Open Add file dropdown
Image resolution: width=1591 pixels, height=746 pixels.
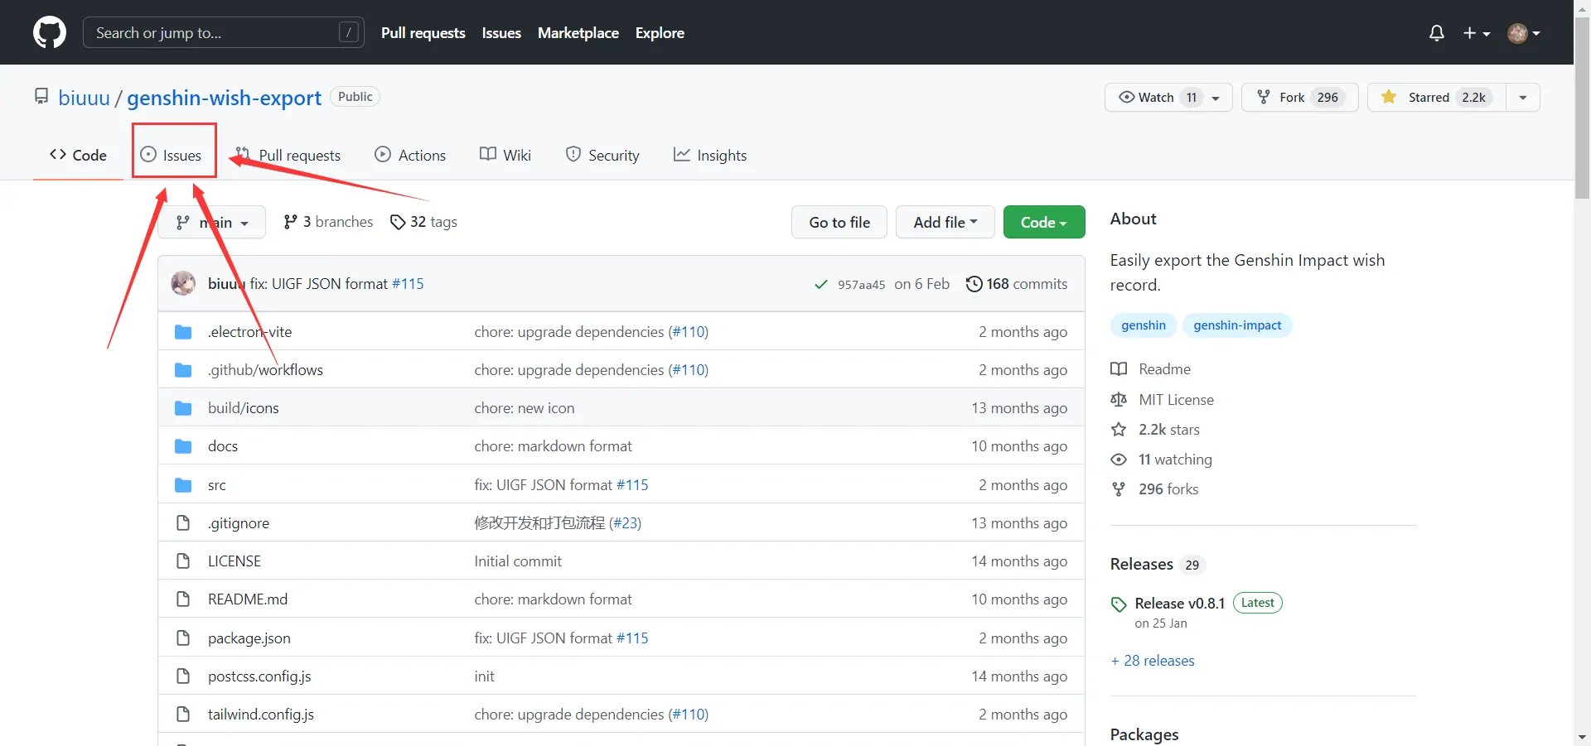(945, 222)
